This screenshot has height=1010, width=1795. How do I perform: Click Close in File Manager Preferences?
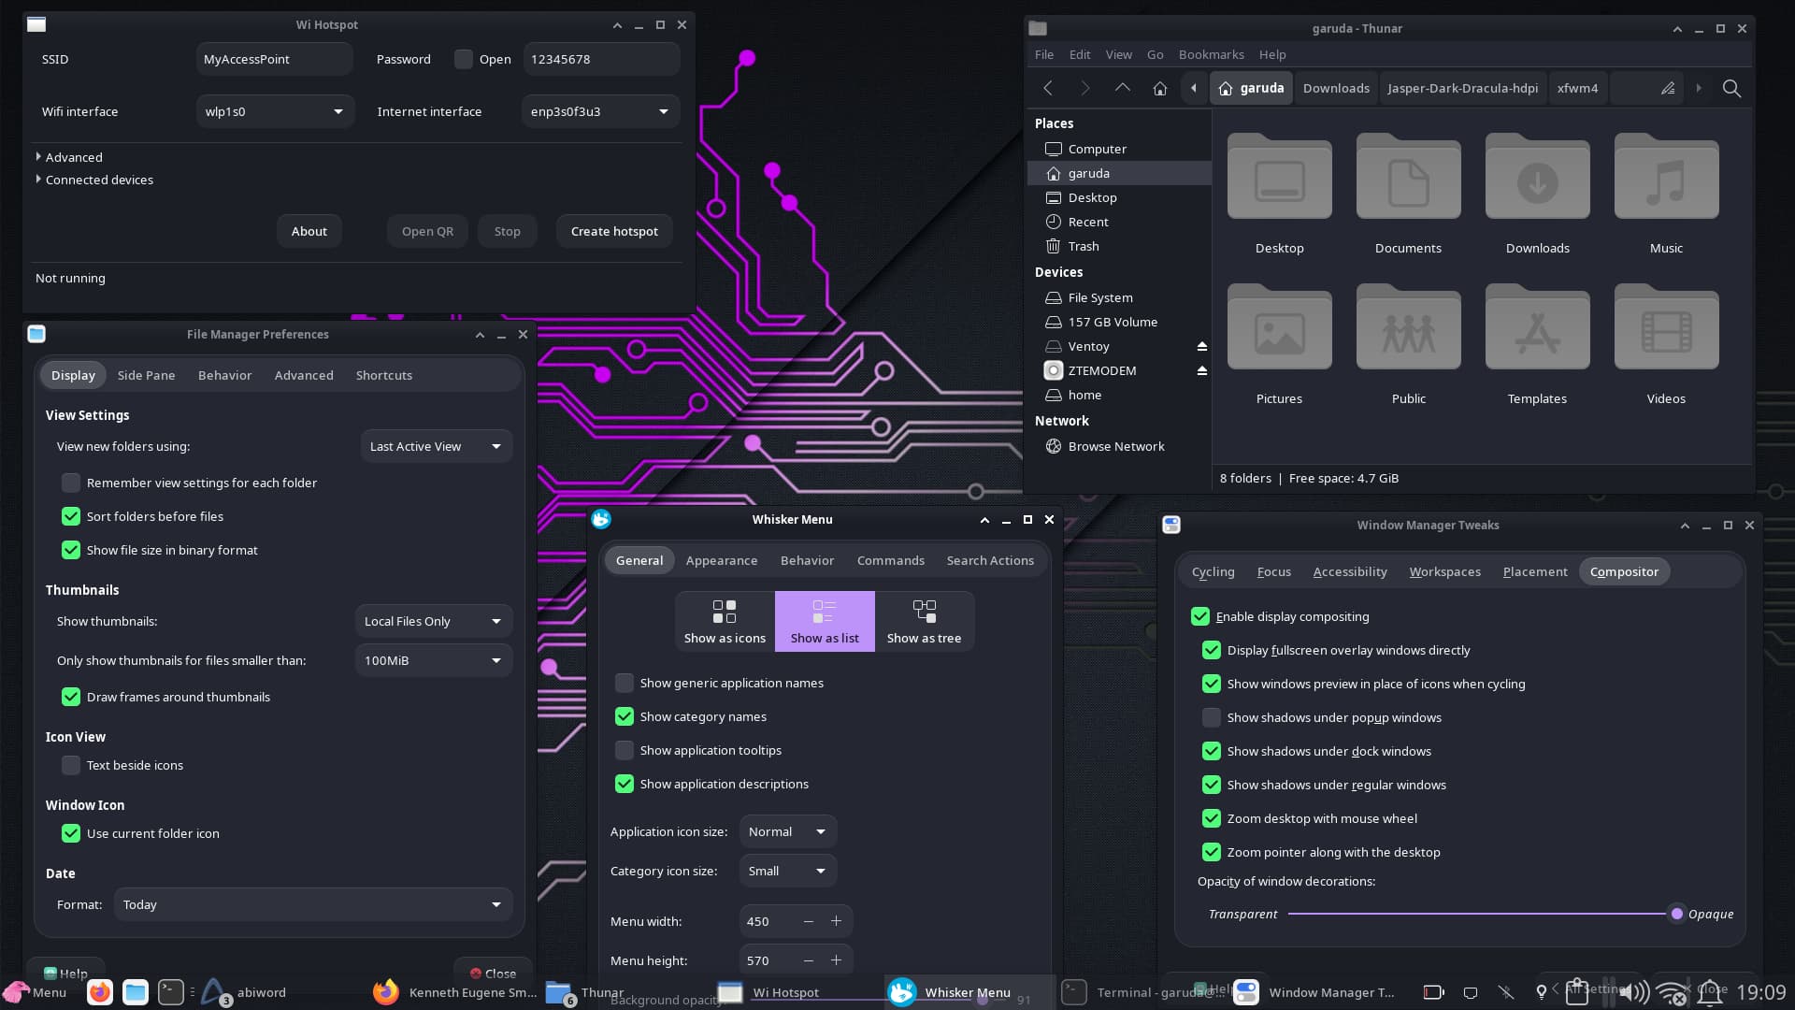(493, 974)
